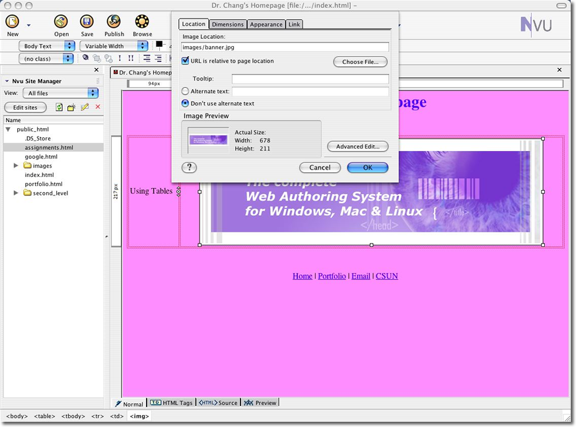Click the send-to-back layer icon
Viewport: 576px width, 427px height.
pyautogui.click(x=108, y=58)
